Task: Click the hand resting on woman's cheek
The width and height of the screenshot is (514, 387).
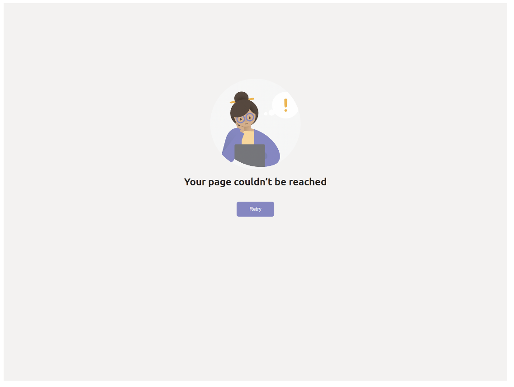Action: click(241, 127)
